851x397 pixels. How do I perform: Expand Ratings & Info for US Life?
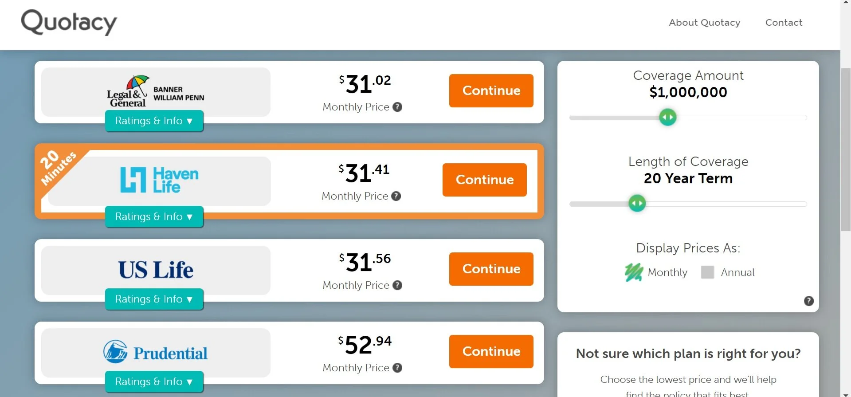pyautogui.click(x=154, y=299)
